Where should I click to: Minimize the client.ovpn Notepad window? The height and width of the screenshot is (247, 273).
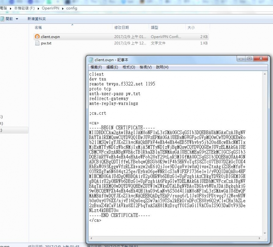241,59
